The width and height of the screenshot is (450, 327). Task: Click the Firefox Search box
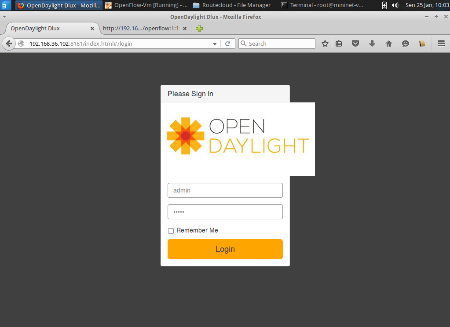pyautogui.click(x=277, y=44)
